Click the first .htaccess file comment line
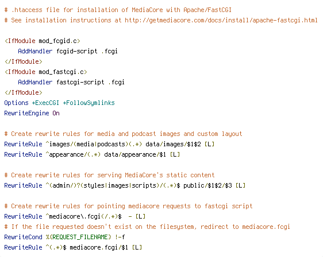Viewport: 323px width, 257px height. click(118, 10)
